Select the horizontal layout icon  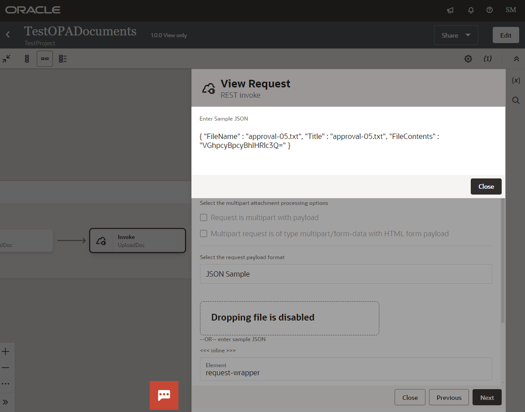click(x=44, y=58)
